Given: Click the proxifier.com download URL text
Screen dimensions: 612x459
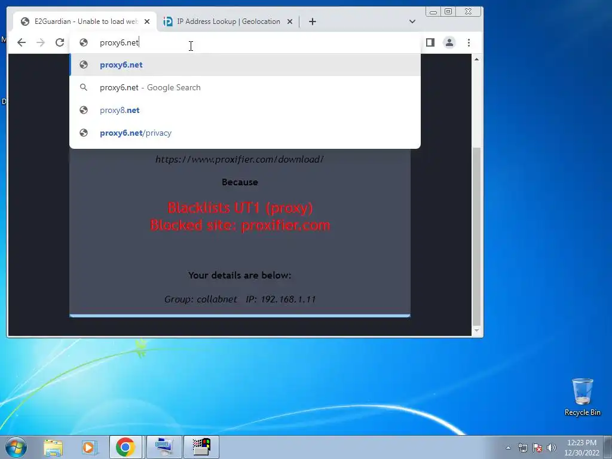Looking at the screenshot, I should pos(240,159).
